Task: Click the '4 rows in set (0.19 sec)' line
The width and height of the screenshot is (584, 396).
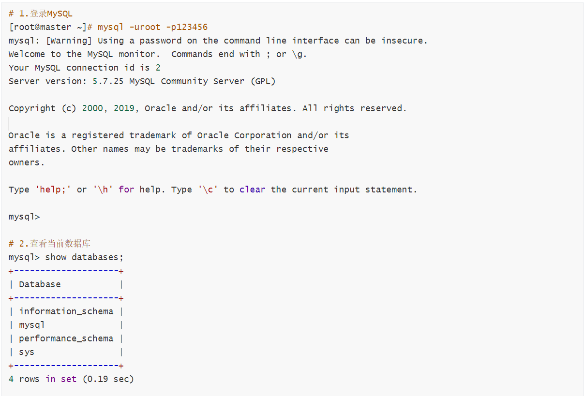Action: (71, 379)
